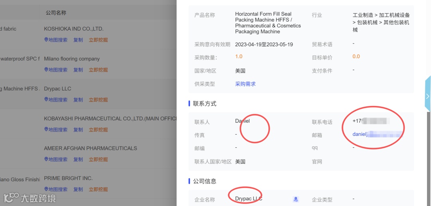This screenshot has width=431, height=206.
Task: Click the Milano flooring company name
Action: [x=72, y=59]
